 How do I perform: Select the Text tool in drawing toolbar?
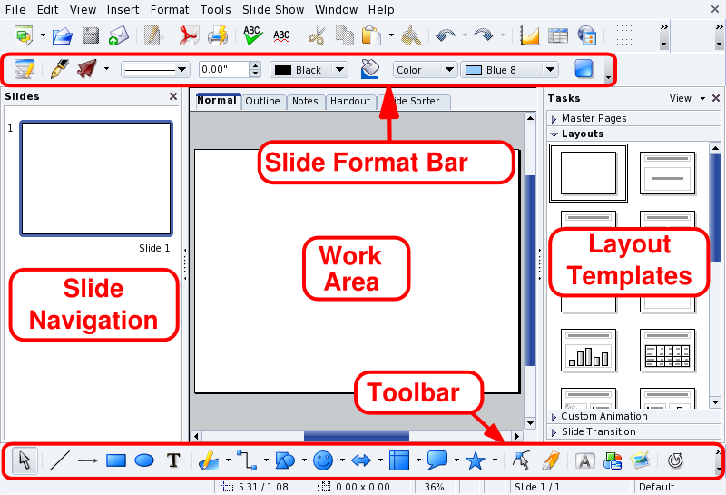pos(172,460)
